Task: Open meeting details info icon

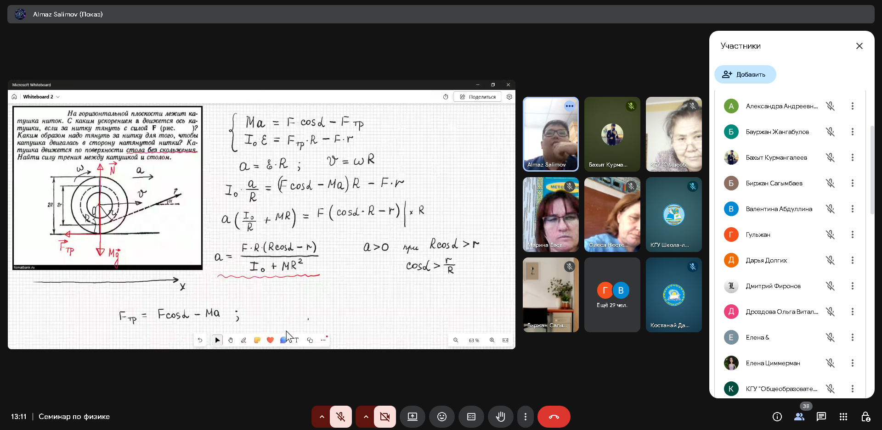Action: [777, 417]
